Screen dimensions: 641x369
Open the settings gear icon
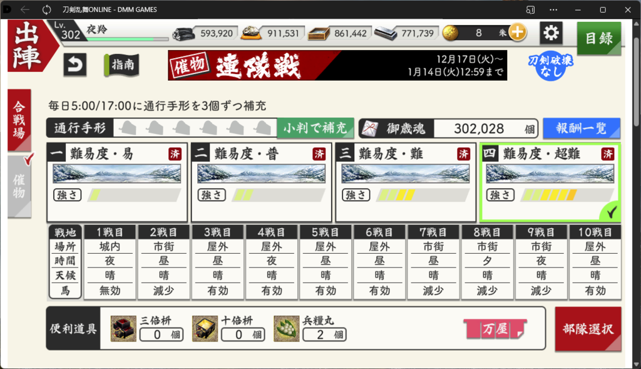pos(551,33)
